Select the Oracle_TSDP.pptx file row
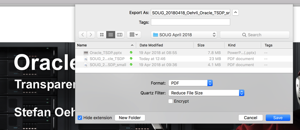 click(184, 52)
